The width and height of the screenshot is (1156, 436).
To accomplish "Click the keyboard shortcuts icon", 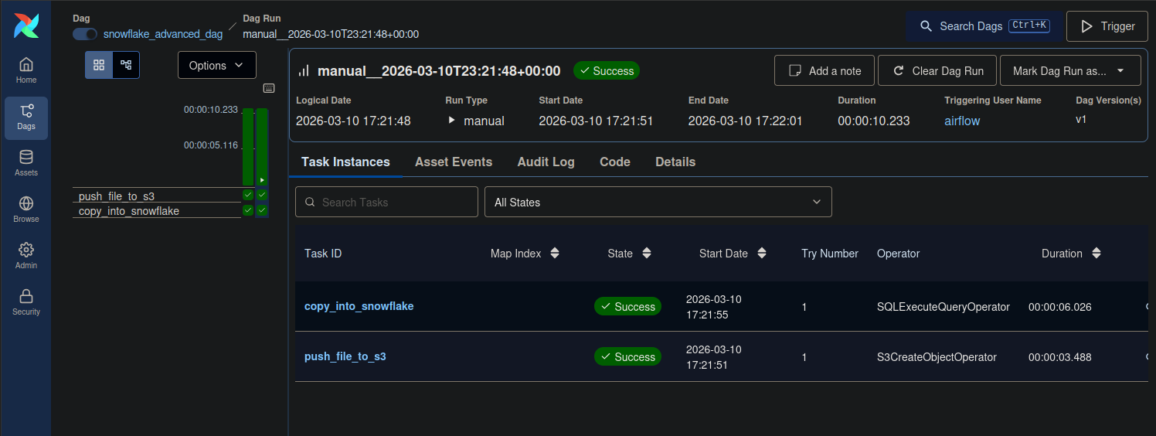I will (269, 88).
